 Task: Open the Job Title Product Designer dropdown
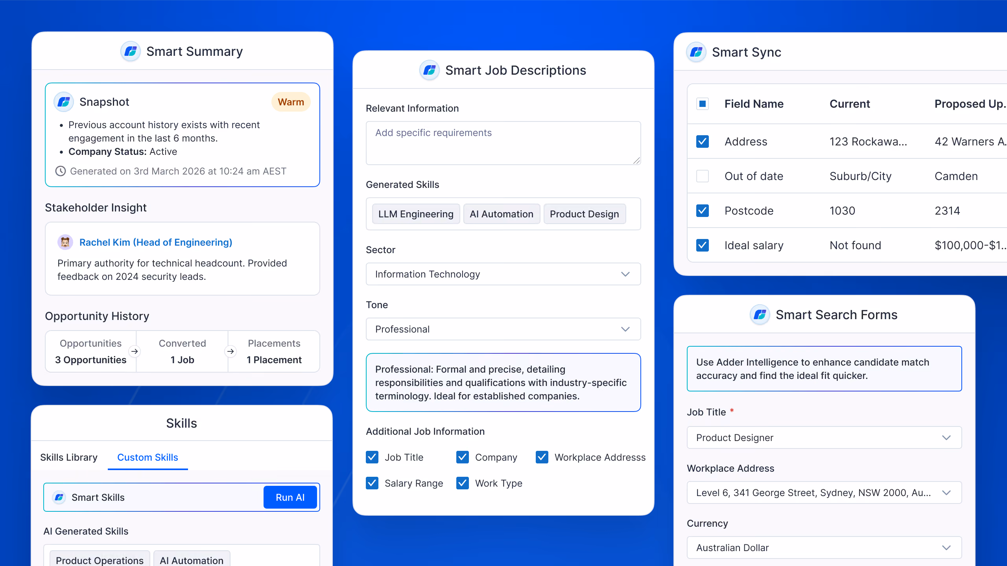point(824,438)
